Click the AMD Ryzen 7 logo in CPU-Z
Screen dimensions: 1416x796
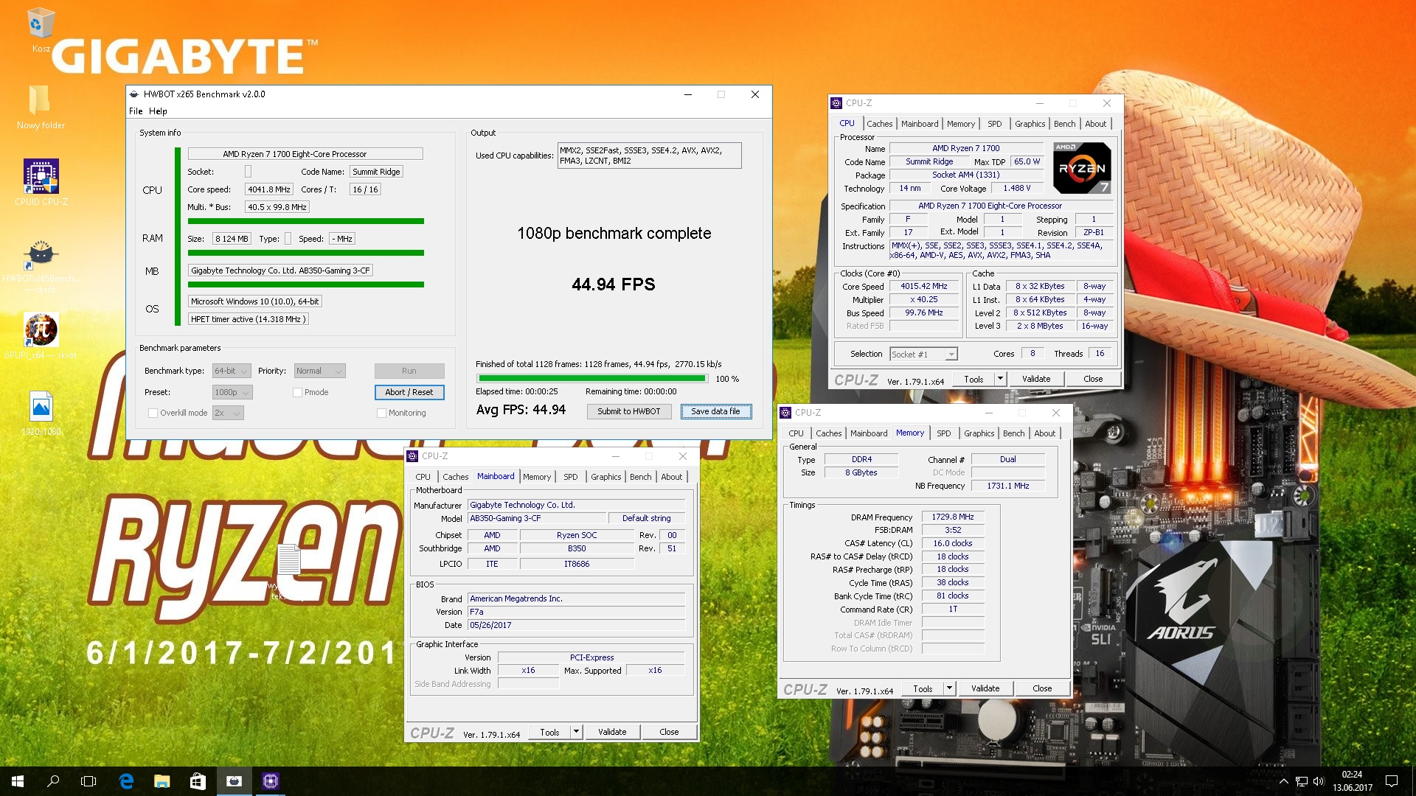point(1082,168)
